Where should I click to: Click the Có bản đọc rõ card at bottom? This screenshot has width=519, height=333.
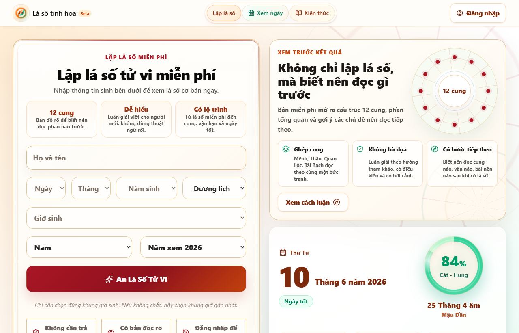(136, 326)
